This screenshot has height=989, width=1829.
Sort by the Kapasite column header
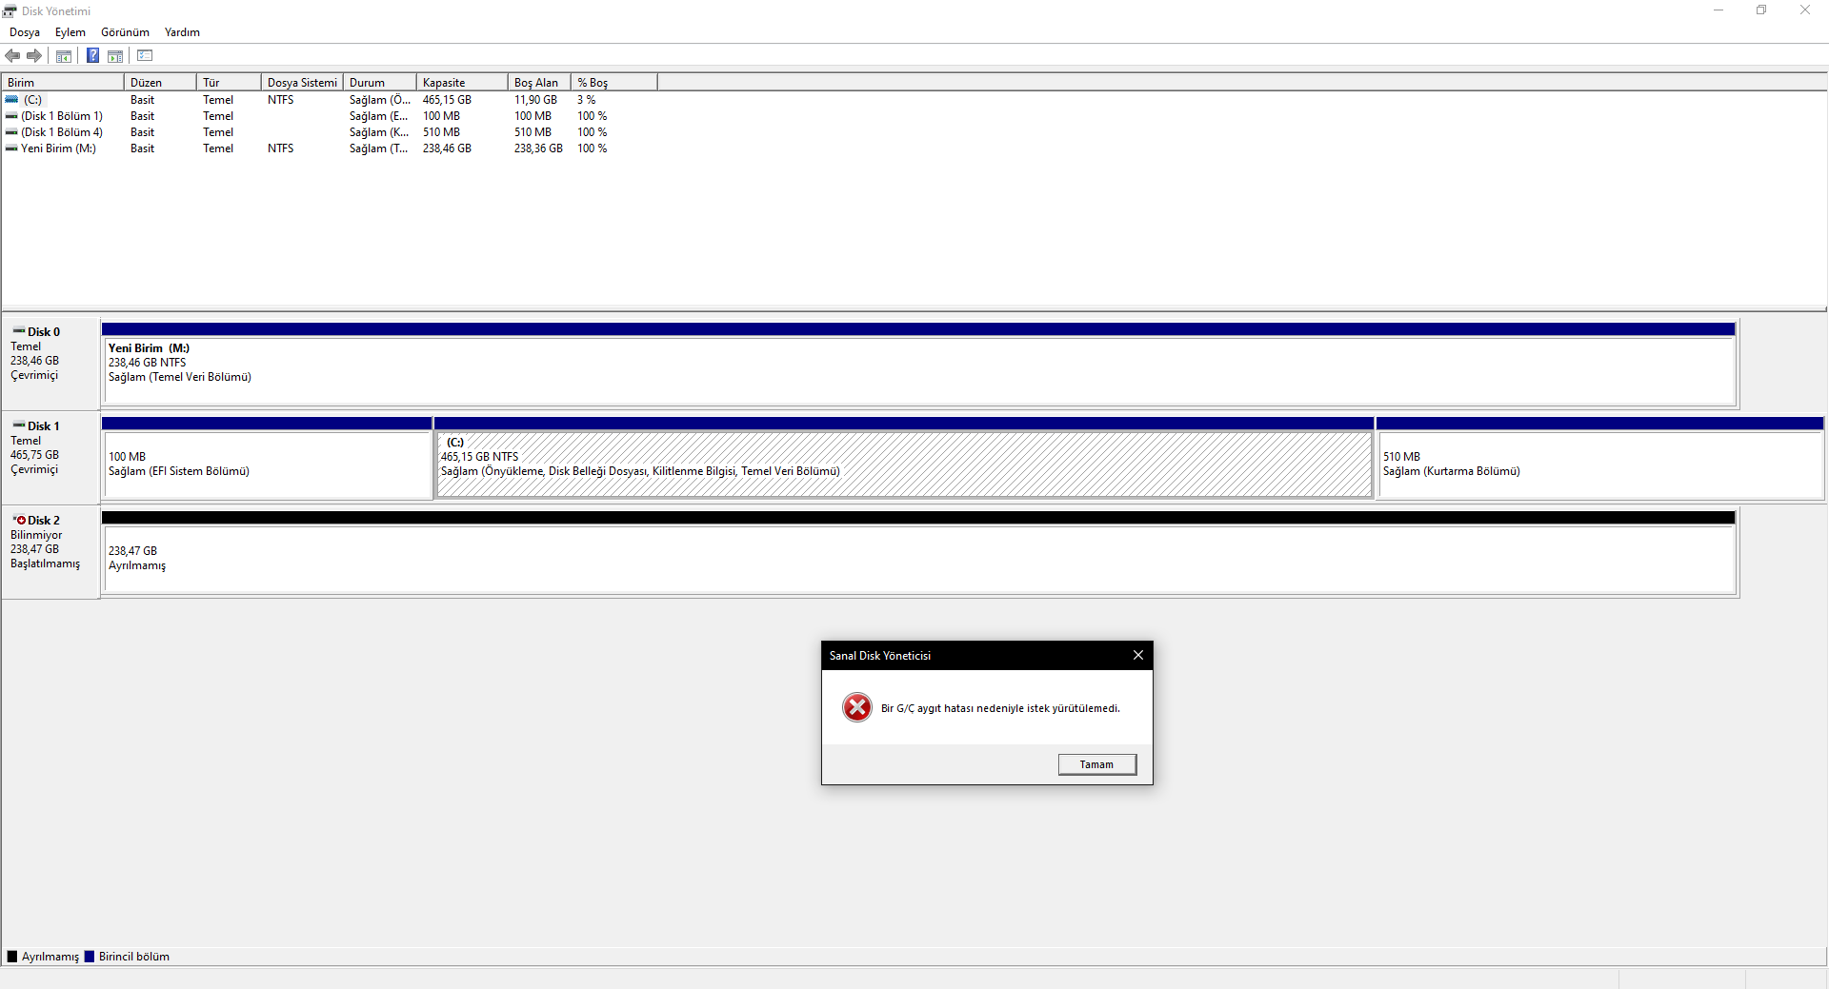pos(462,83)
